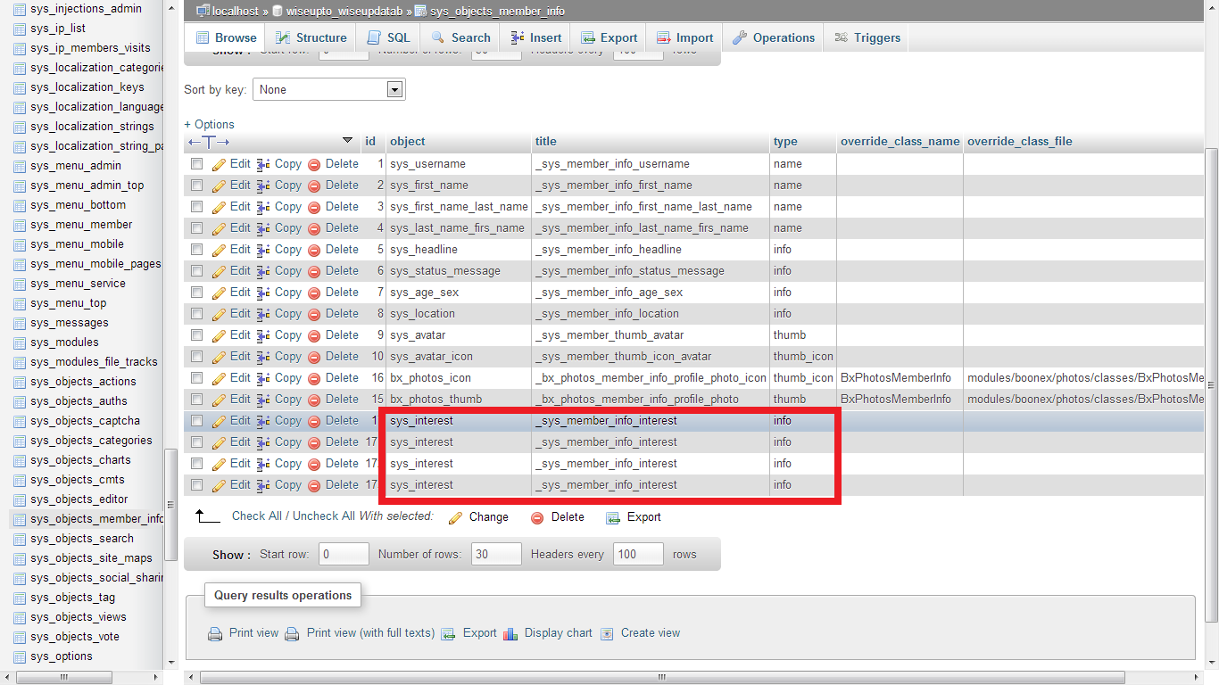Click the Number of rows input field
The width and height of the screenshot is (1219, 685).
(496, 554)
